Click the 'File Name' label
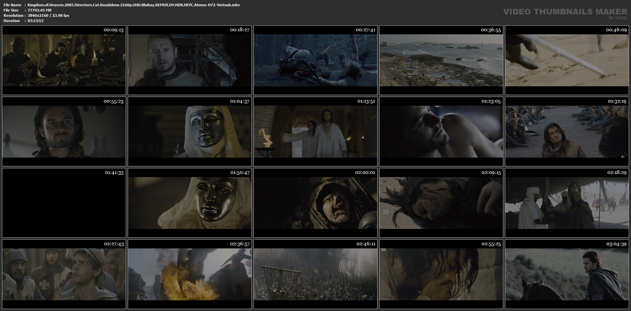This screenshot has height=311, width=631. pyautogui.click(x=13, y=5)
